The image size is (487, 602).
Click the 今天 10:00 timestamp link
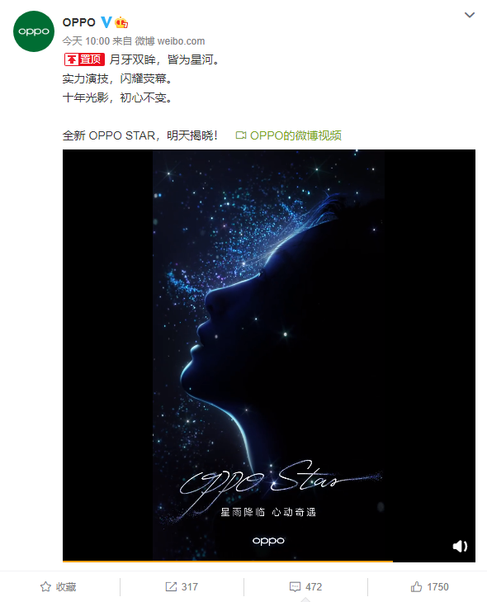(x=86, y=41)
